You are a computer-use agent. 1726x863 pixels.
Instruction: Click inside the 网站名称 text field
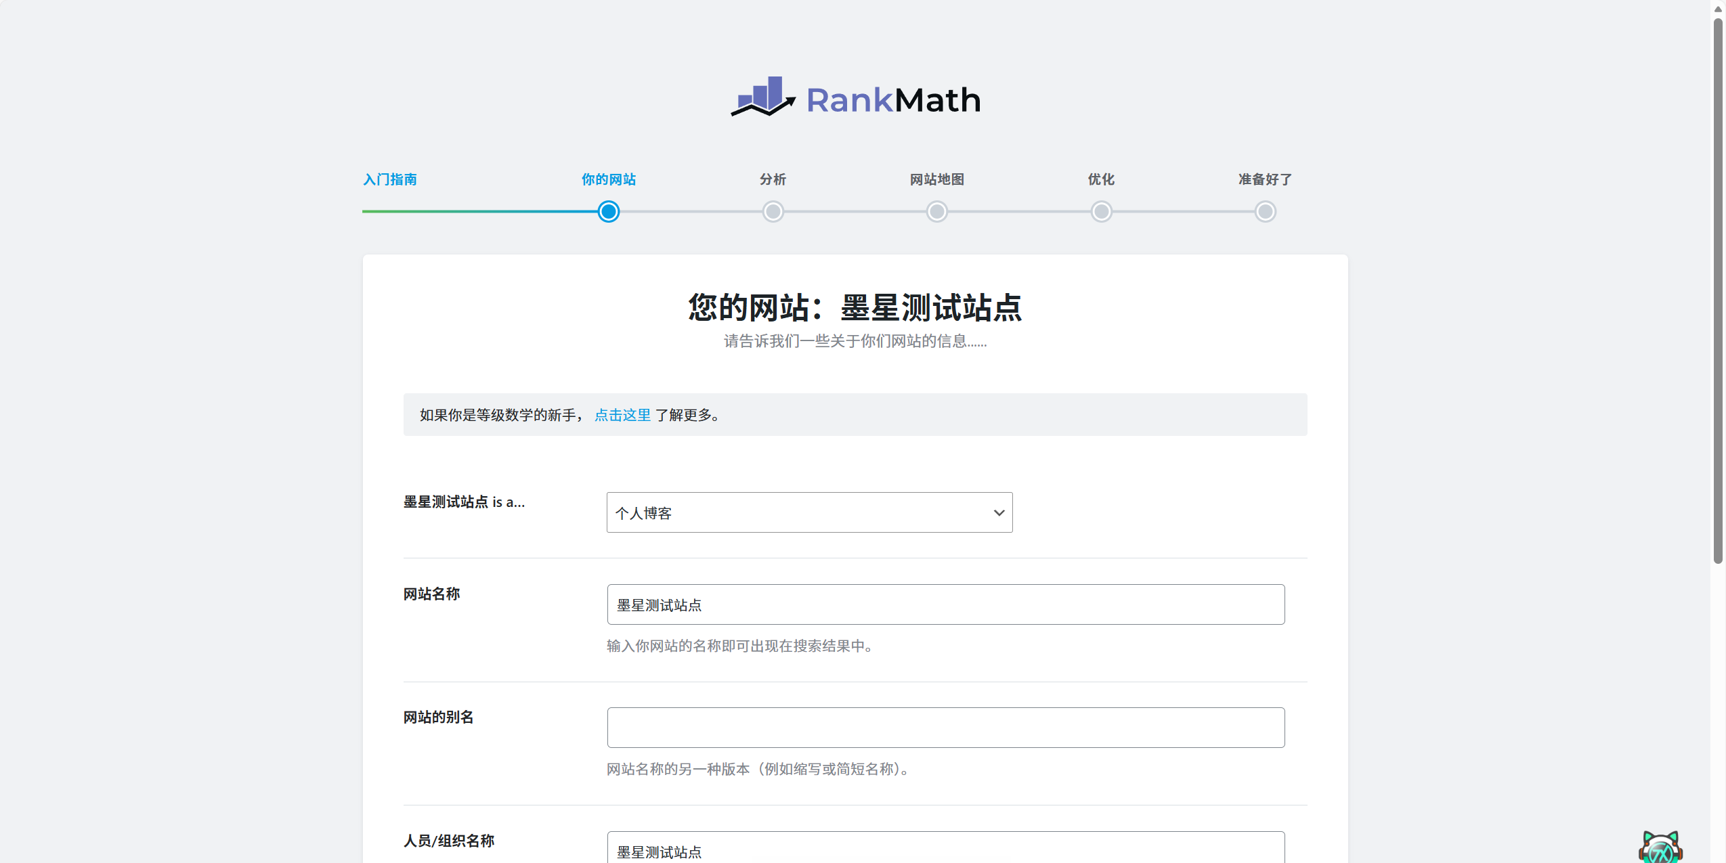[945, 604]
